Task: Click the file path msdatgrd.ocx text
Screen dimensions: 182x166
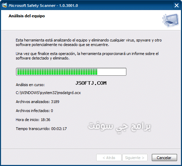Action: point(48,93)
